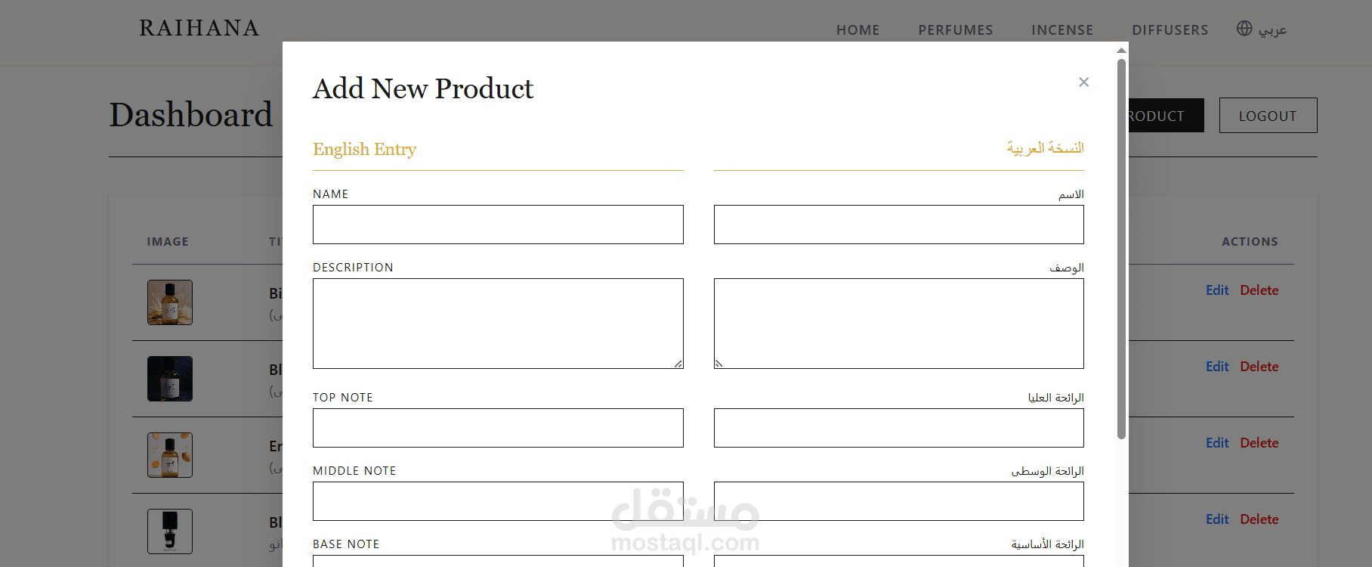Open the third orange perfume thumbnail
Screen dimensions: 1372x567
(x=170, y=455)
